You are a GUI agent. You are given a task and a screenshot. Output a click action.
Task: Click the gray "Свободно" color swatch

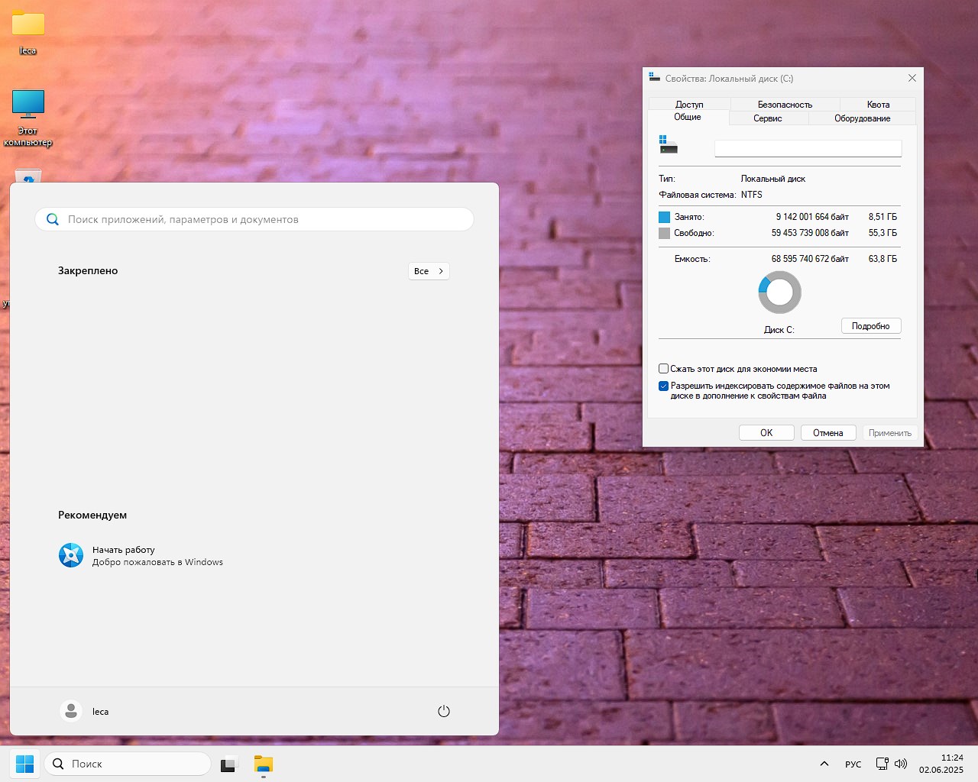(664, 233)
